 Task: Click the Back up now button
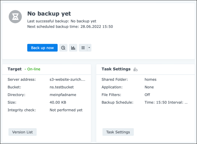pos(42,48)
